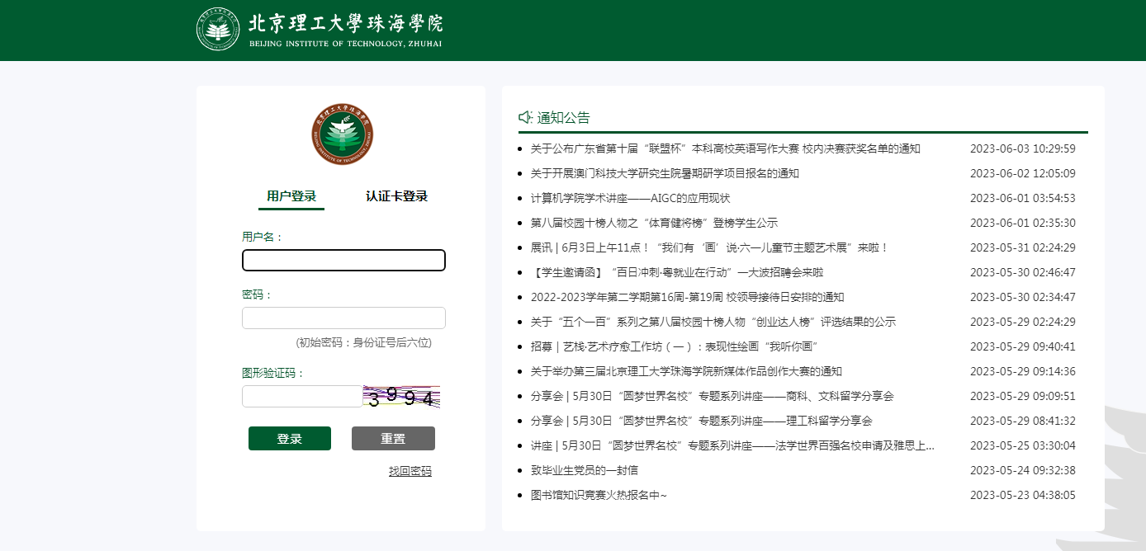Click the green 登录 button
The height and width of the screenshot is (551, 1146).
[x=289, y=438]
